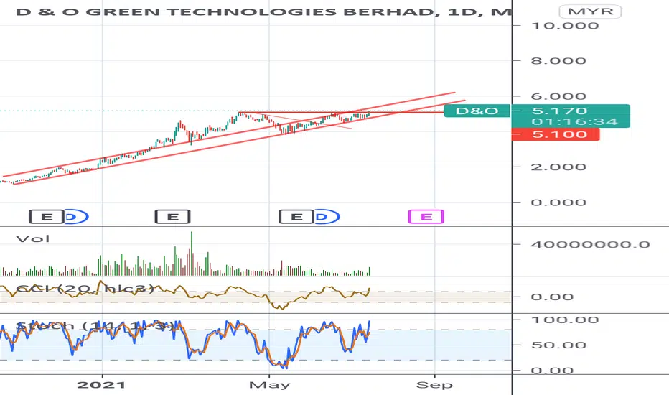This screenshot has width=669, height=395.
Task: Click the 5.170 last price label
Action: tap(559, 111)
